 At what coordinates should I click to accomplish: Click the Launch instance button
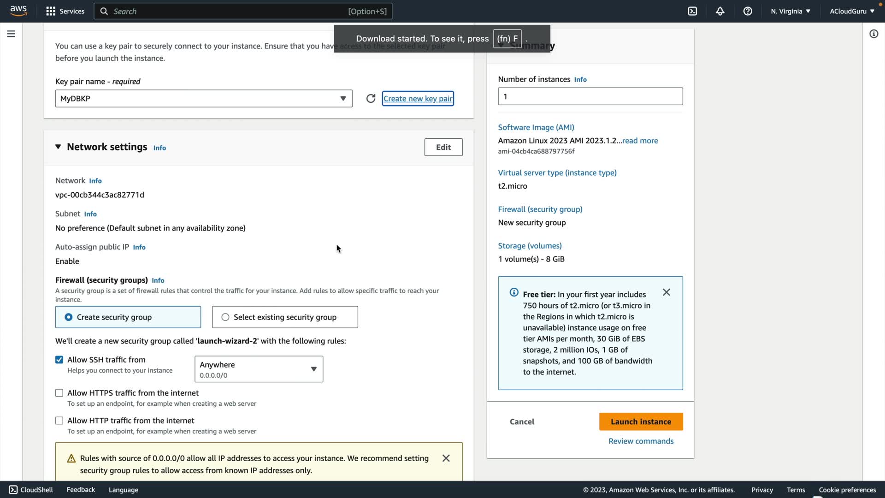641,421
